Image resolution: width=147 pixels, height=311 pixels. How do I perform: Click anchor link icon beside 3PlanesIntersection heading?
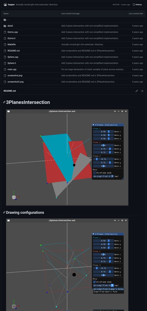pos(4,102)
